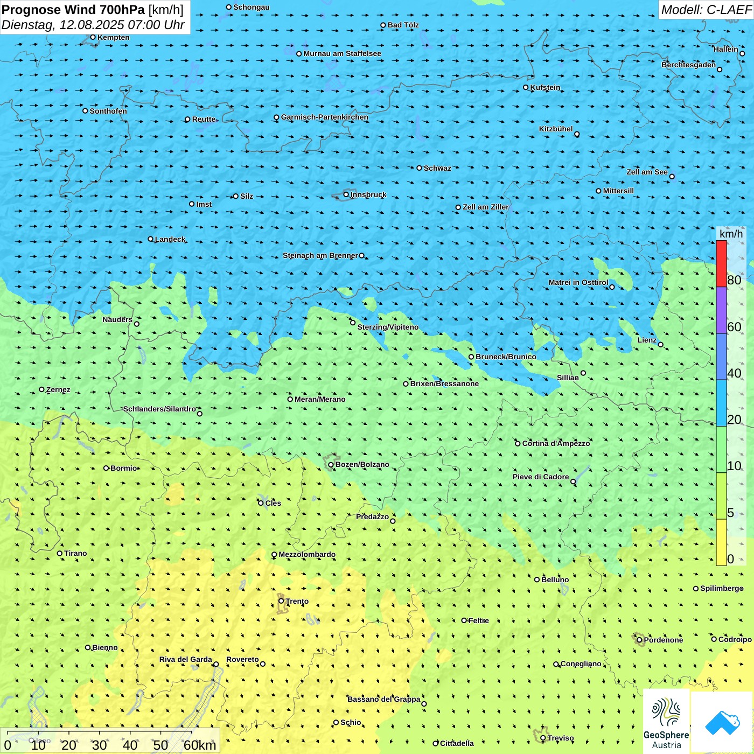Click the 'Mezzolombardo' label

[307, 554]
